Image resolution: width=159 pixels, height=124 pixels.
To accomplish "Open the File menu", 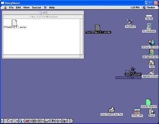I will pos(11,7).
